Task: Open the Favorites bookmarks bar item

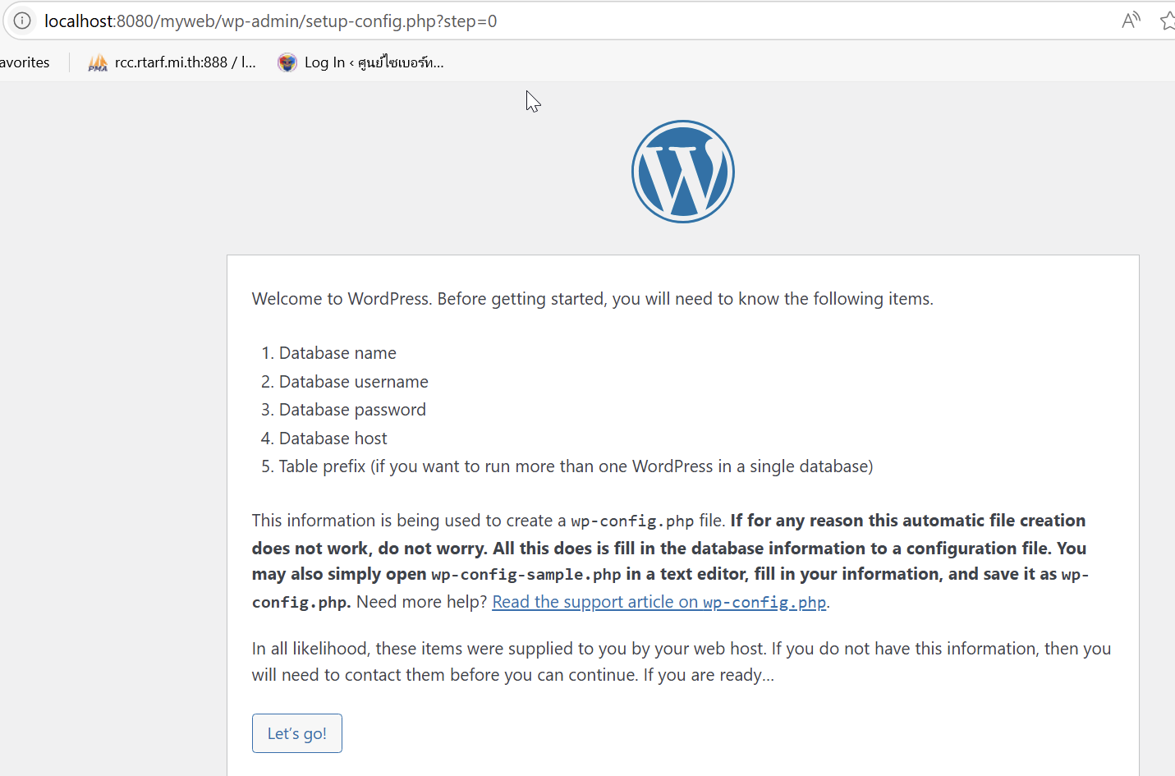Action: point(25,62)
